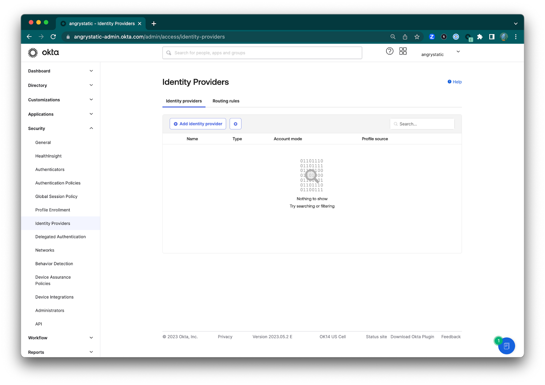Open the blue documentation widget at bottom right
The image size is (545, 385).
pos(507,346)
